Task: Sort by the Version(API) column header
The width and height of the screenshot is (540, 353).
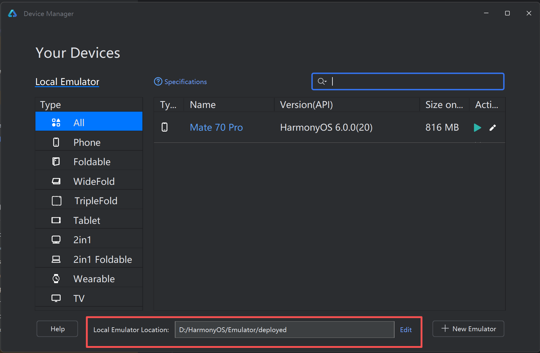Action: point(347,105)
